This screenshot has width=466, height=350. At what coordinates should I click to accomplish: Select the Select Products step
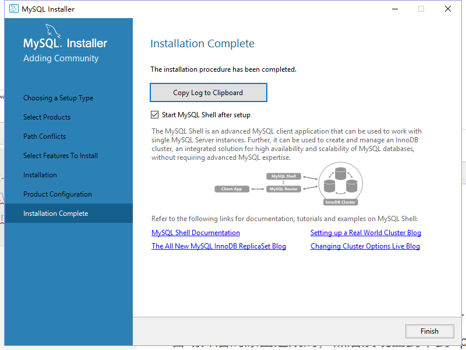coord(47,117)
